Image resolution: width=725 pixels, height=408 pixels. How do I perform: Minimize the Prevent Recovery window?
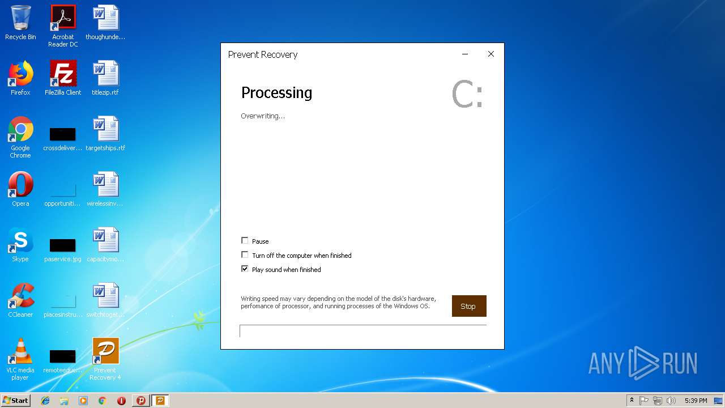[x=465, y=54]
